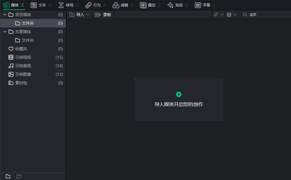The width and height of the screenshot is (291, 180).
Task: Open the 转场 transitions tab
Action: tap(66, 5)
